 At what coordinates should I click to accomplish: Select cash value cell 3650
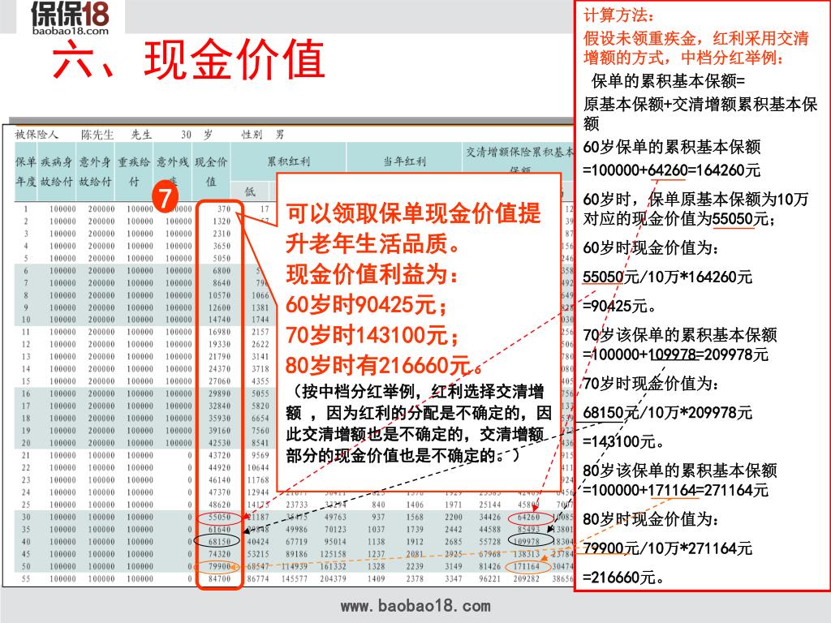222,246
